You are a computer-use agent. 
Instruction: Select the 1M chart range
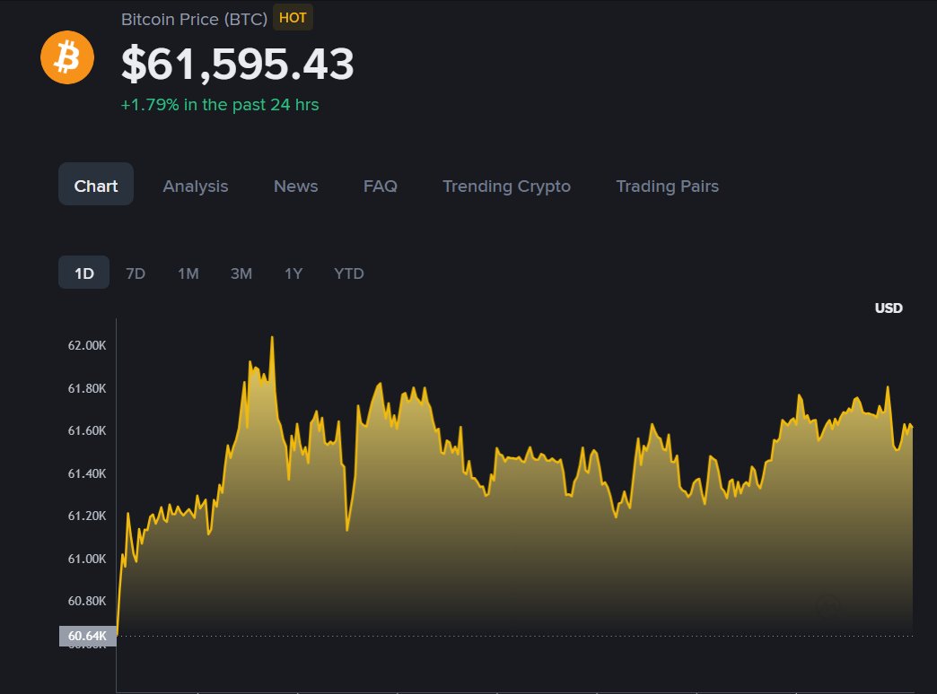[x=188, y=273]
